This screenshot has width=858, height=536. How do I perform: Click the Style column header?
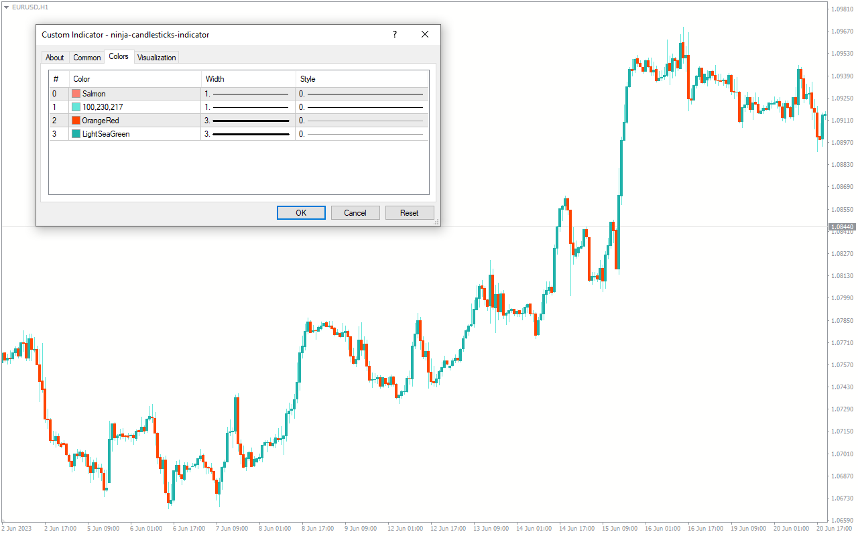coord(362,79)
